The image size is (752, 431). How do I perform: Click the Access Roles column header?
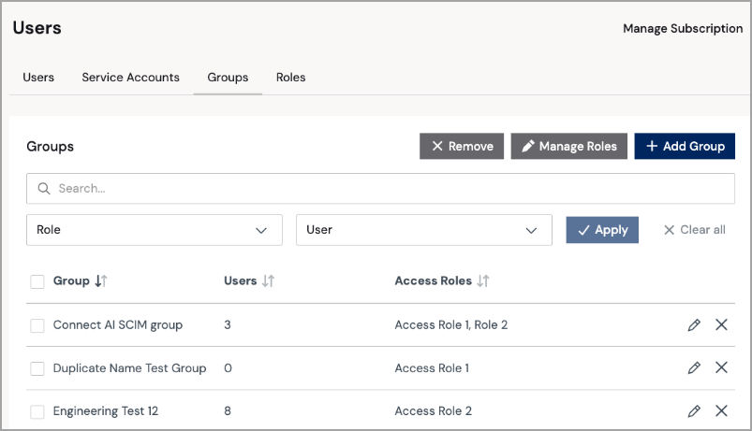coord(434,280)
